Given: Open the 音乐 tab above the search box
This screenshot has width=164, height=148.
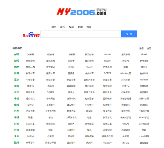Looking at the screenshot, I should click(63, 27).
